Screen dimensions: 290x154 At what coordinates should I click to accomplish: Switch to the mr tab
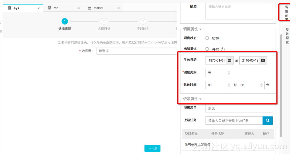(63, 8)
